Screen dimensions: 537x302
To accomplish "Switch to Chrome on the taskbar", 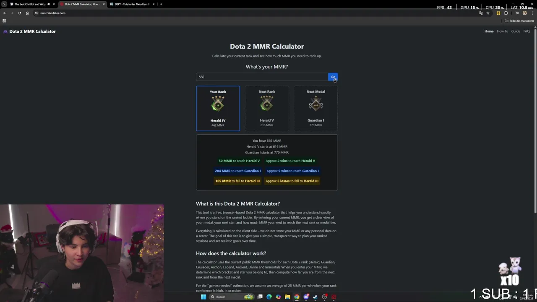I will click(297, 297).
